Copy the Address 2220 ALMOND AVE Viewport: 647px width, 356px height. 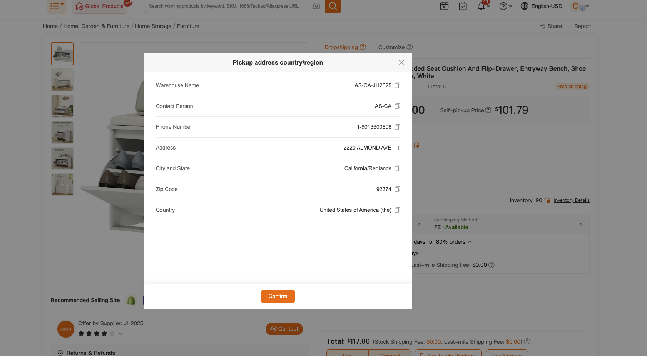(x=397, y=148)
